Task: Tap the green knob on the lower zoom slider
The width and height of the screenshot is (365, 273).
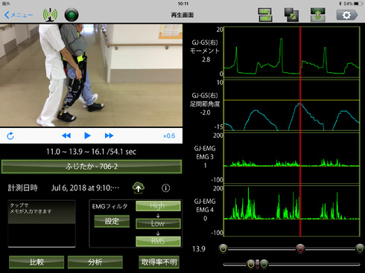Action: [264, 264]
